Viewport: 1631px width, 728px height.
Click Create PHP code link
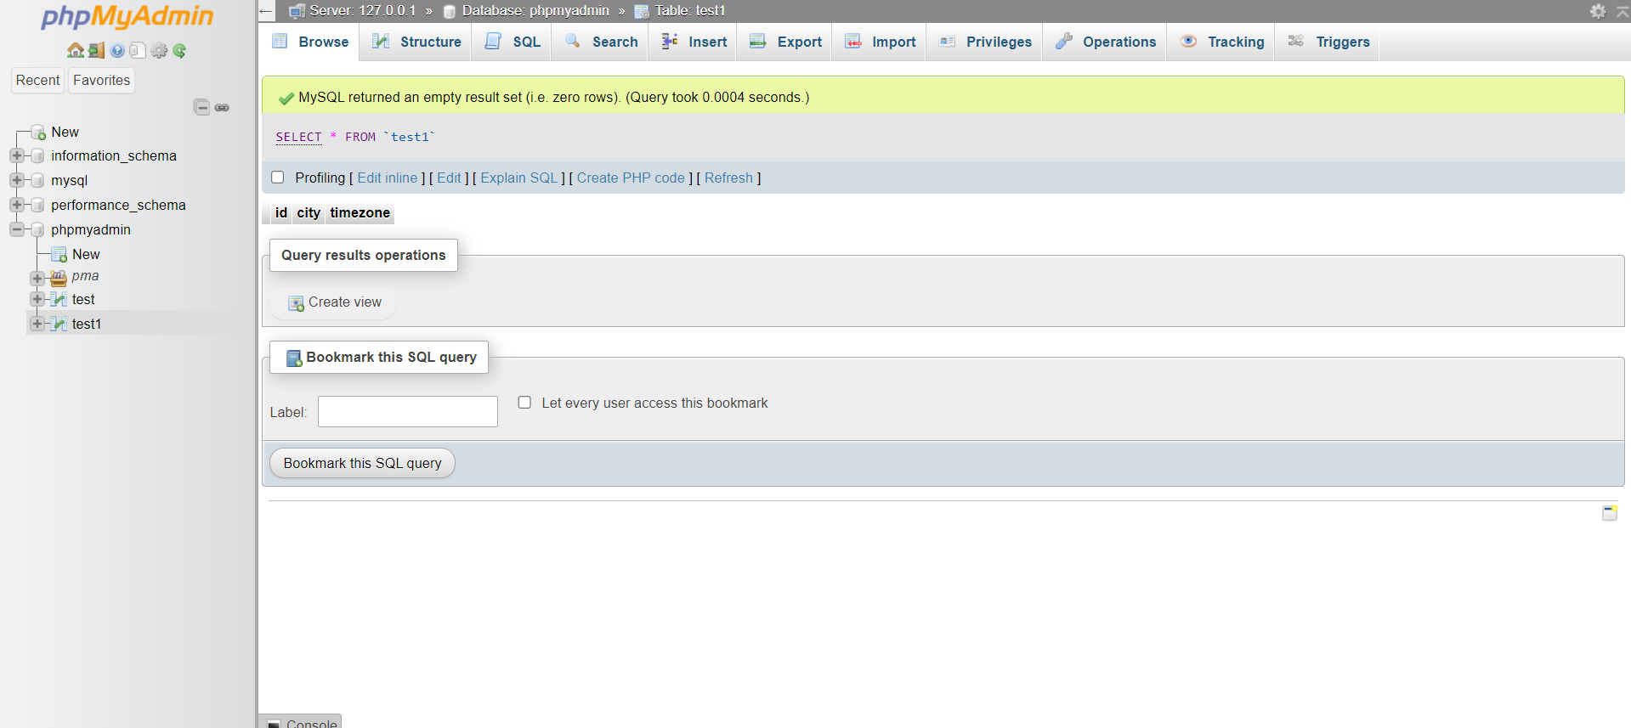[x=631, y=178]
